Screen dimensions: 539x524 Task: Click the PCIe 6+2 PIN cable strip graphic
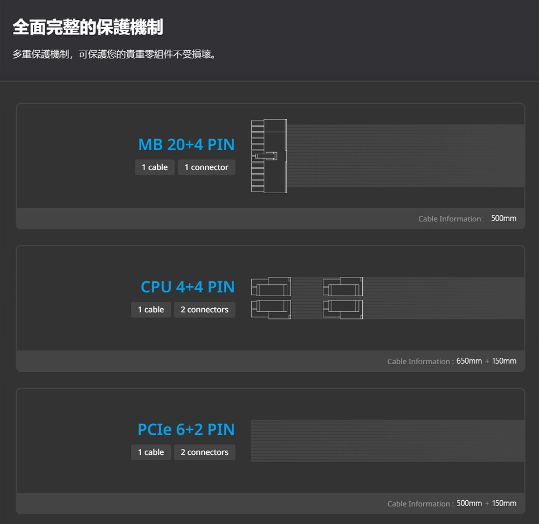(388, 441)
